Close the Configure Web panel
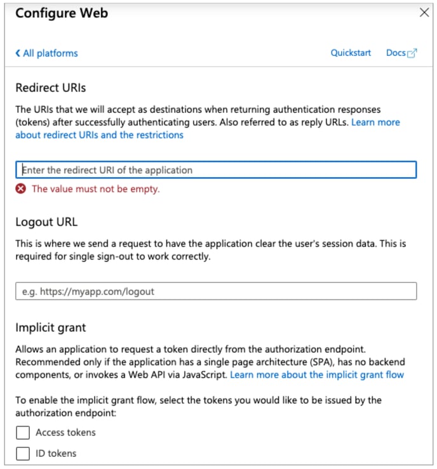437x469 pixels. click(x=424, y=12)
